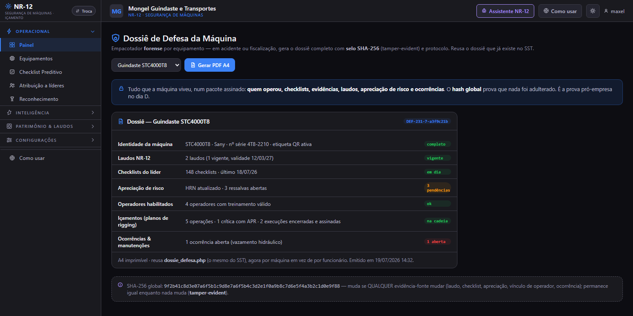Click the 1 aberta status badge

[437, 242]
